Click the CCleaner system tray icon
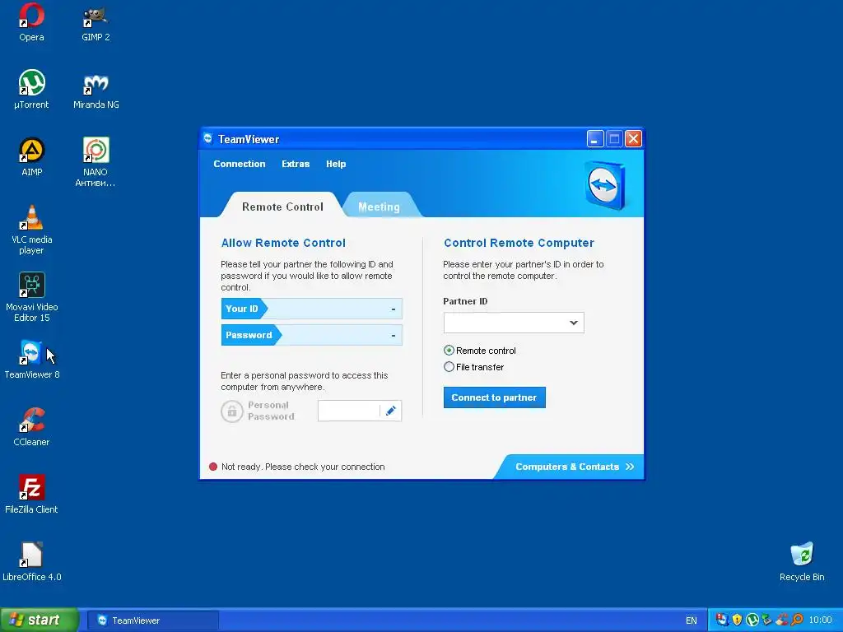This screenshot has width=843, height=632. coord(782,620)
